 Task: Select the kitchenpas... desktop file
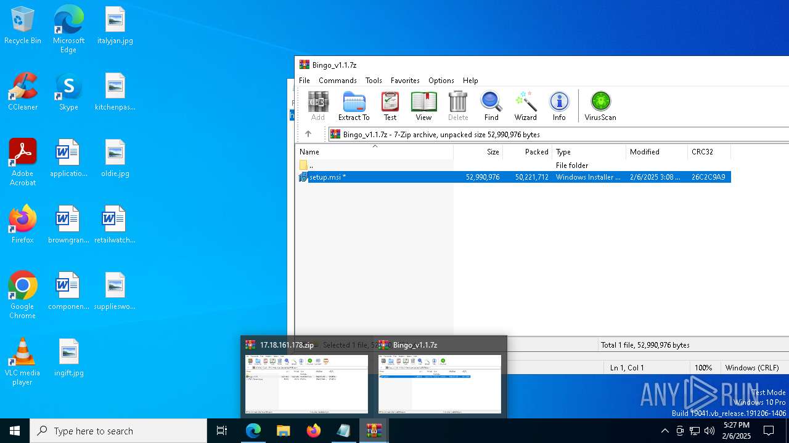115,92
